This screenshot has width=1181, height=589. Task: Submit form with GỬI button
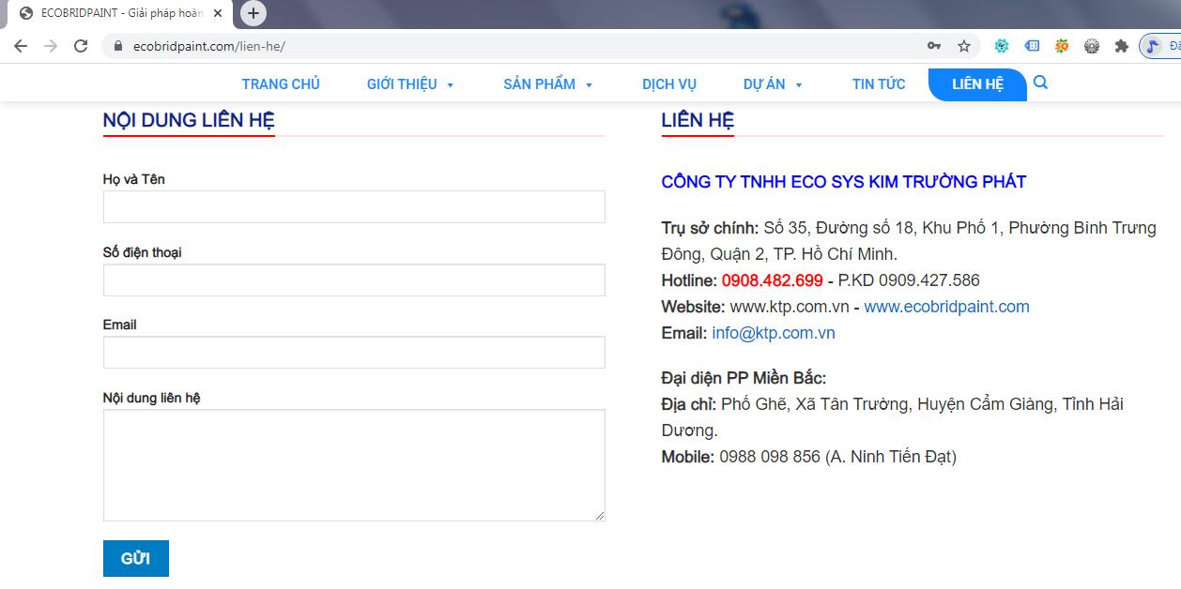tap(136, 558)
